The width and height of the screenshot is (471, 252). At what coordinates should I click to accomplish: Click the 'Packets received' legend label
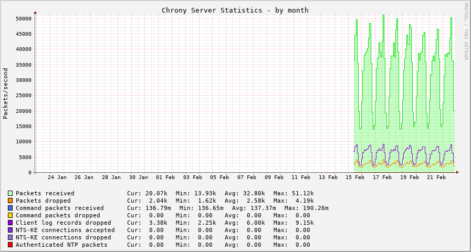point(45,193)
